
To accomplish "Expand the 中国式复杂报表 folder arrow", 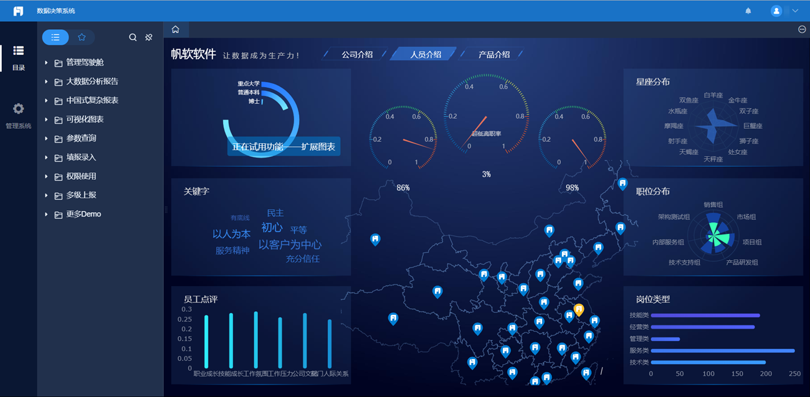I will [x=46, y=100].
